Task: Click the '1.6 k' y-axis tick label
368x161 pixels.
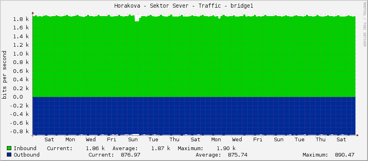Action: (21, 28)
